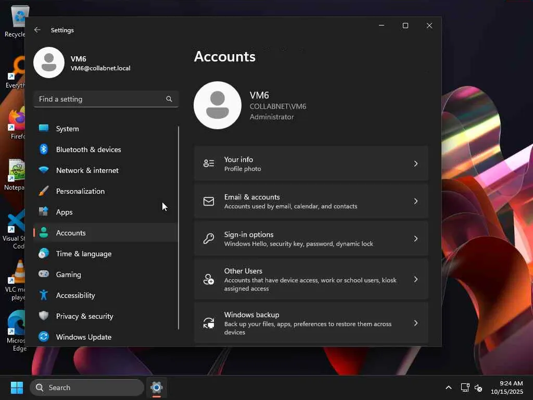Image resolution: width=533 pixels, height=400 pixels.
Task: Click the Other Users title text
Action: click(x=243, y=271)
